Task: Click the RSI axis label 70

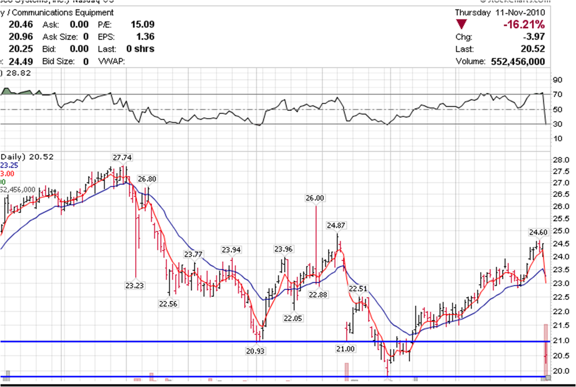Action: pos(557,95)
